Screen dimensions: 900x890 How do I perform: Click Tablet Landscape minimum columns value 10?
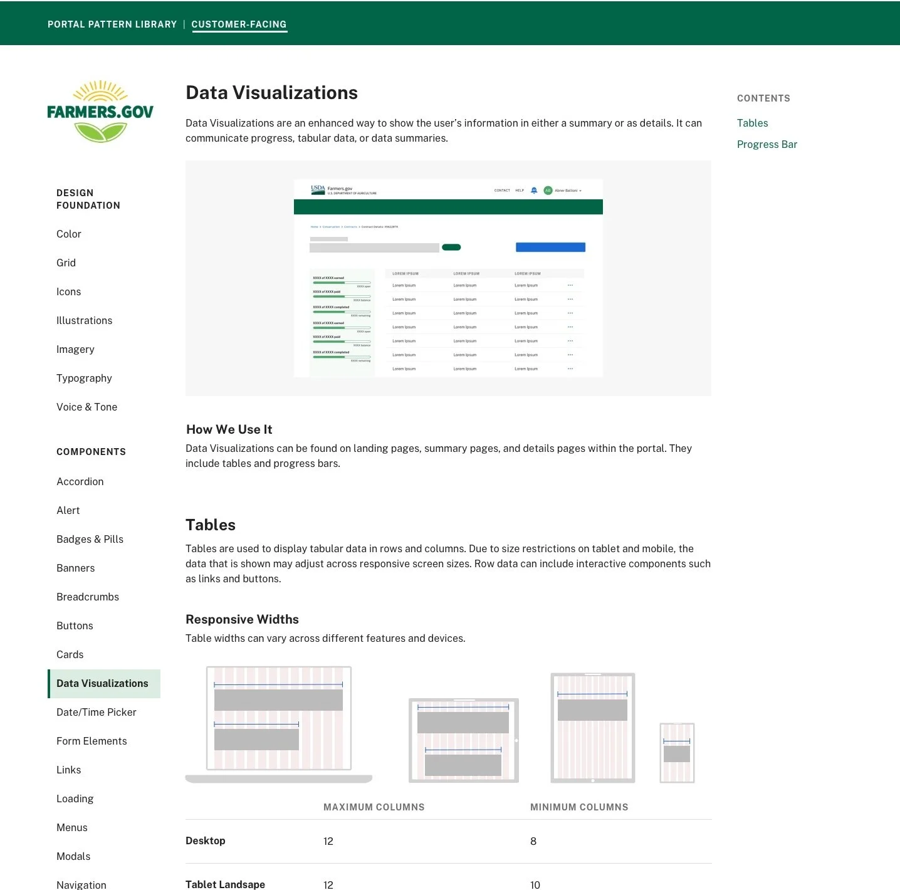(x=535, y=885)
